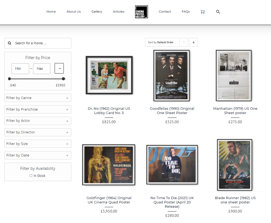Apply price filter with arrow button
The width and height of the screenshot is (271, 223).
(59, 68)
